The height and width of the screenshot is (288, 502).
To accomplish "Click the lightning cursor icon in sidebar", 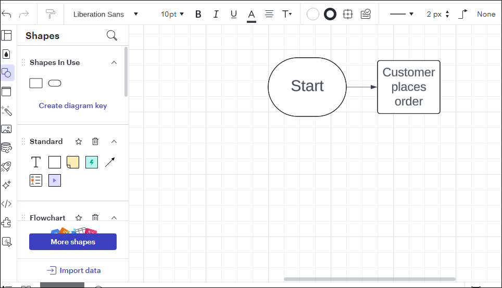I will point(7,242).
